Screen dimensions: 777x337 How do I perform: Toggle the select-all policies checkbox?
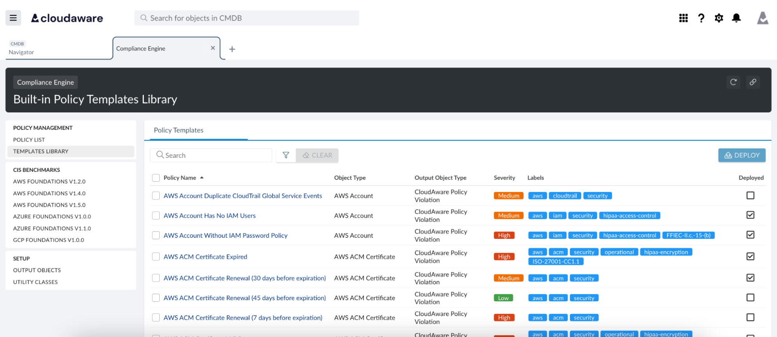click(156, 178)
